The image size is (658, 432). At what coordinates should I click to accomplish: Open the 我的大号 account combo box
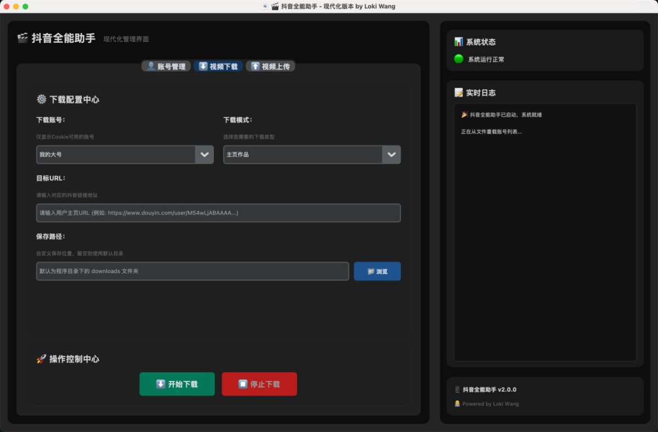pos(125,155)
